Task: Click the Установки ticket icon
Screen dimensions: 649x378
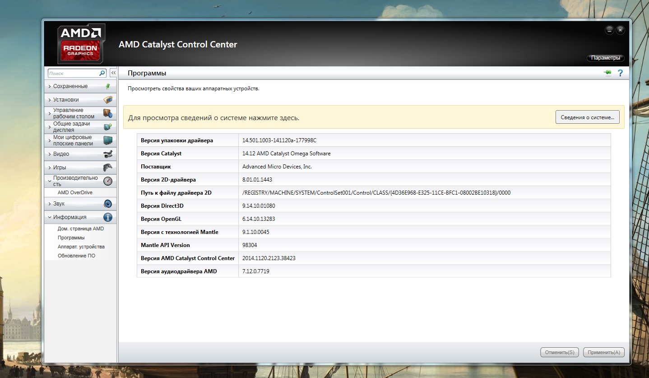Action: [107, 100]
